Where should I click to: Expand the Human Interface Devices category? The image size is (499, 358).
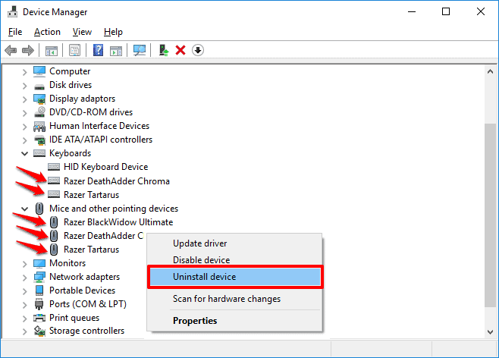[24, 127]
